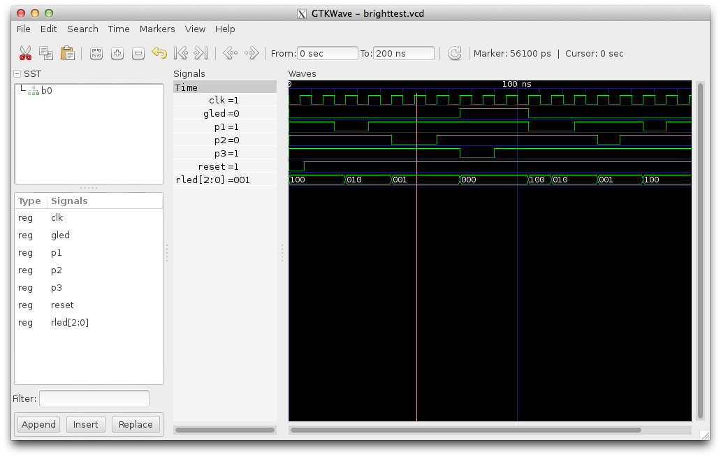The width and height of the screenshot is (721, 457).
Task: Click the Zoom Out minus icon
Action: [138, 53]
